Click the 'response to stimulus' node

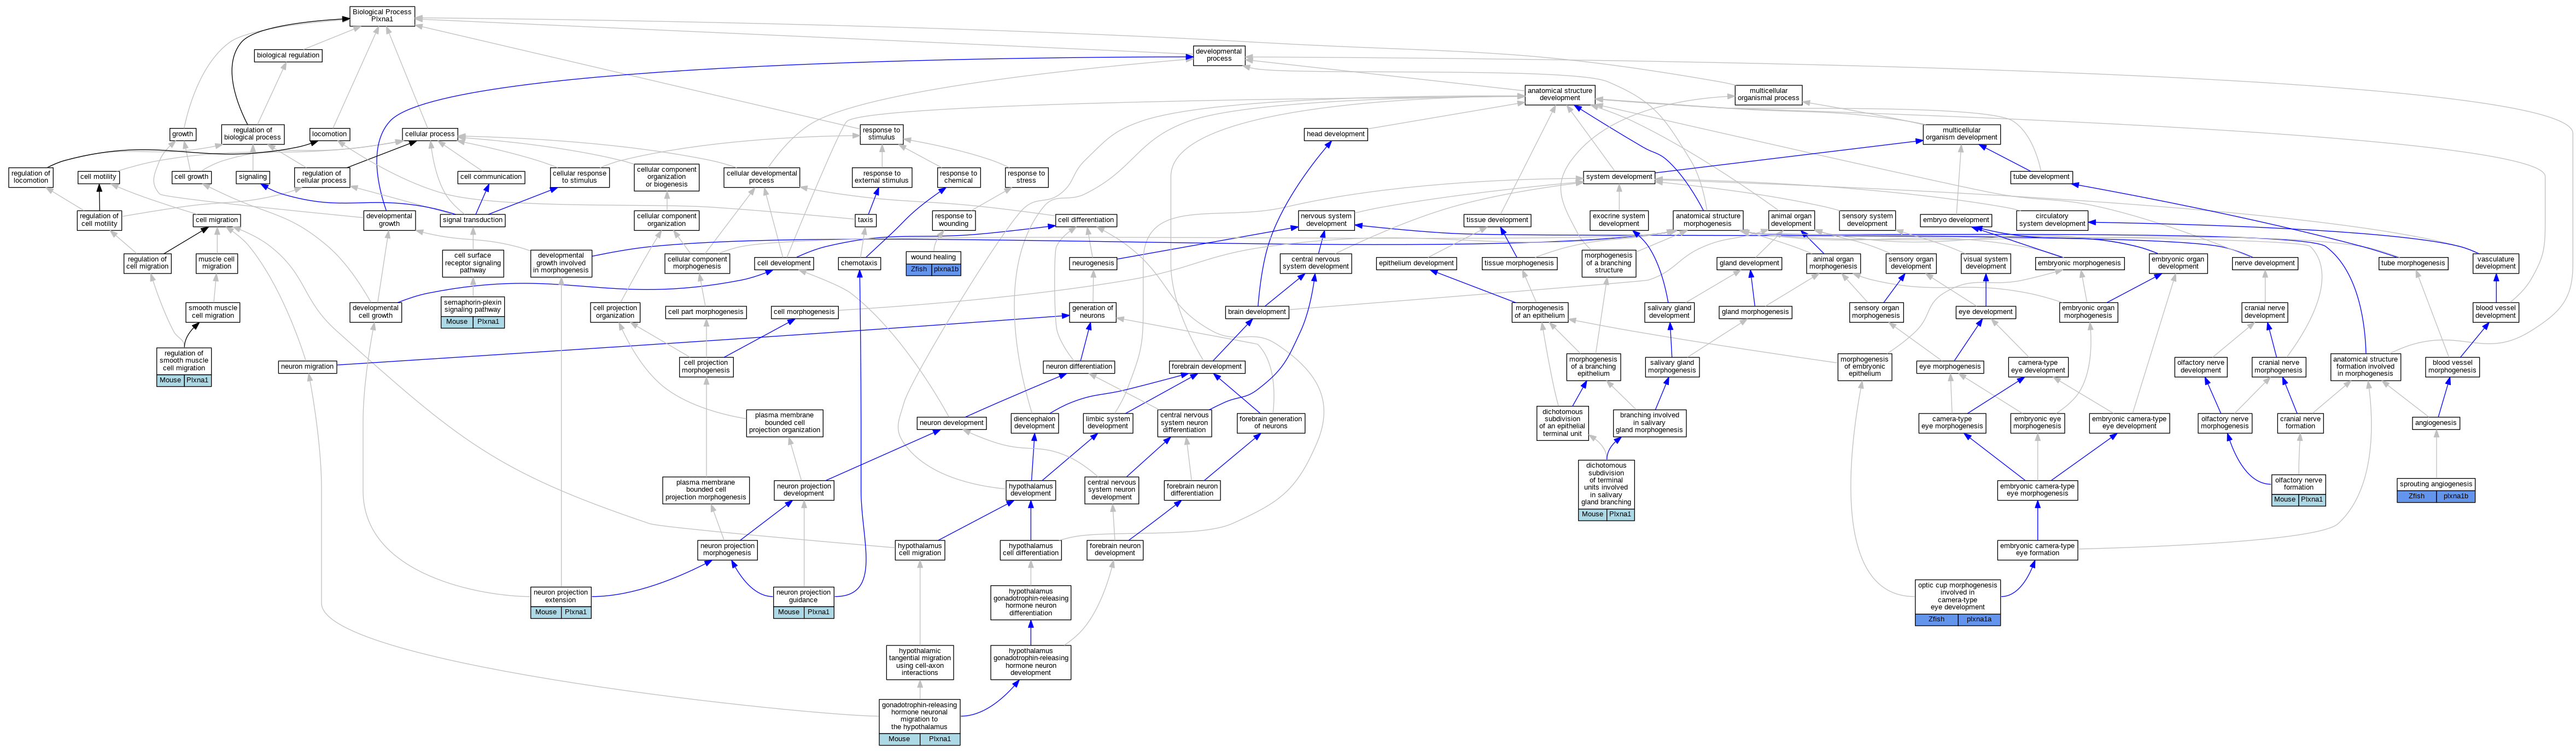(881, 134)
